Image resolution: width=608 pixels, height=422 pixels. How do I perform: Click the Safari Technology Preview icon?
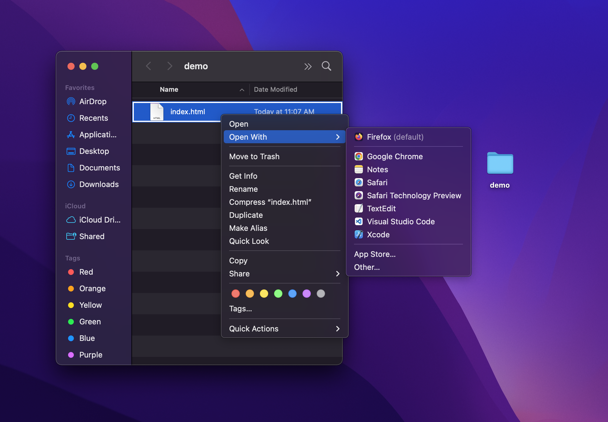[359, 195]
